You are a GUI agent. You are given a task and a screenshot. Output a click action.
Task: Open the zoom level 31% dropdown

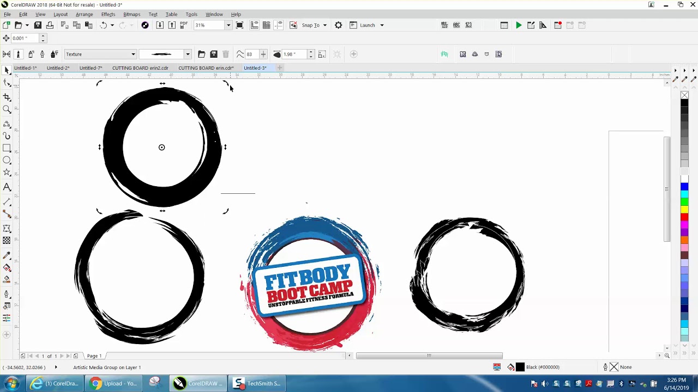coord(228,25)
